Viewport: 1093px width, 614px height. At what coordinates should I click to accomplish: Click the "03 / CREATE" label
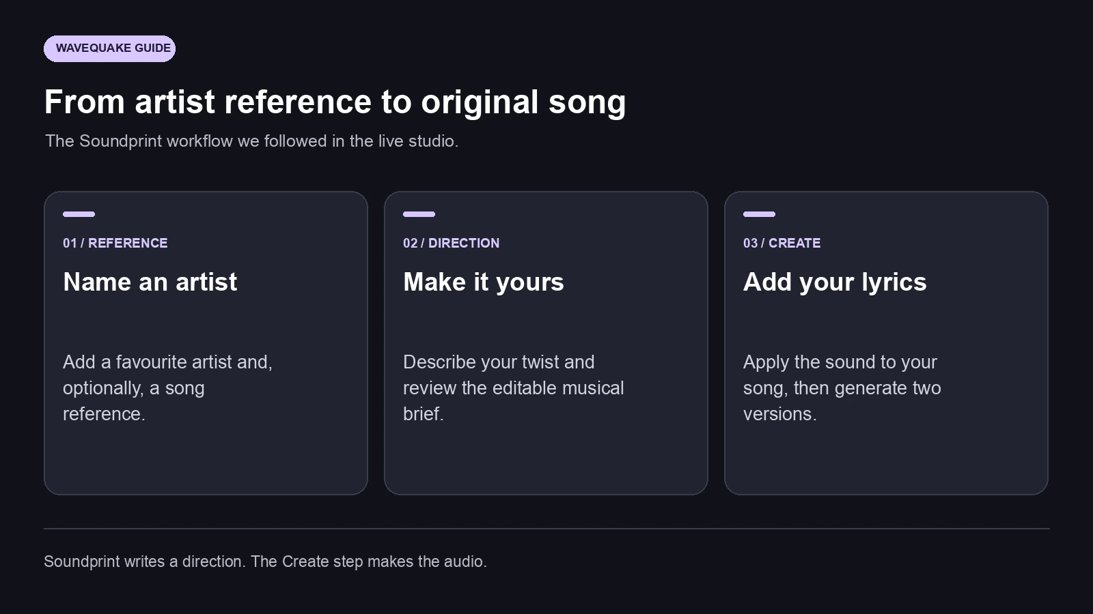pyautogui.click(x=781, y=243)
